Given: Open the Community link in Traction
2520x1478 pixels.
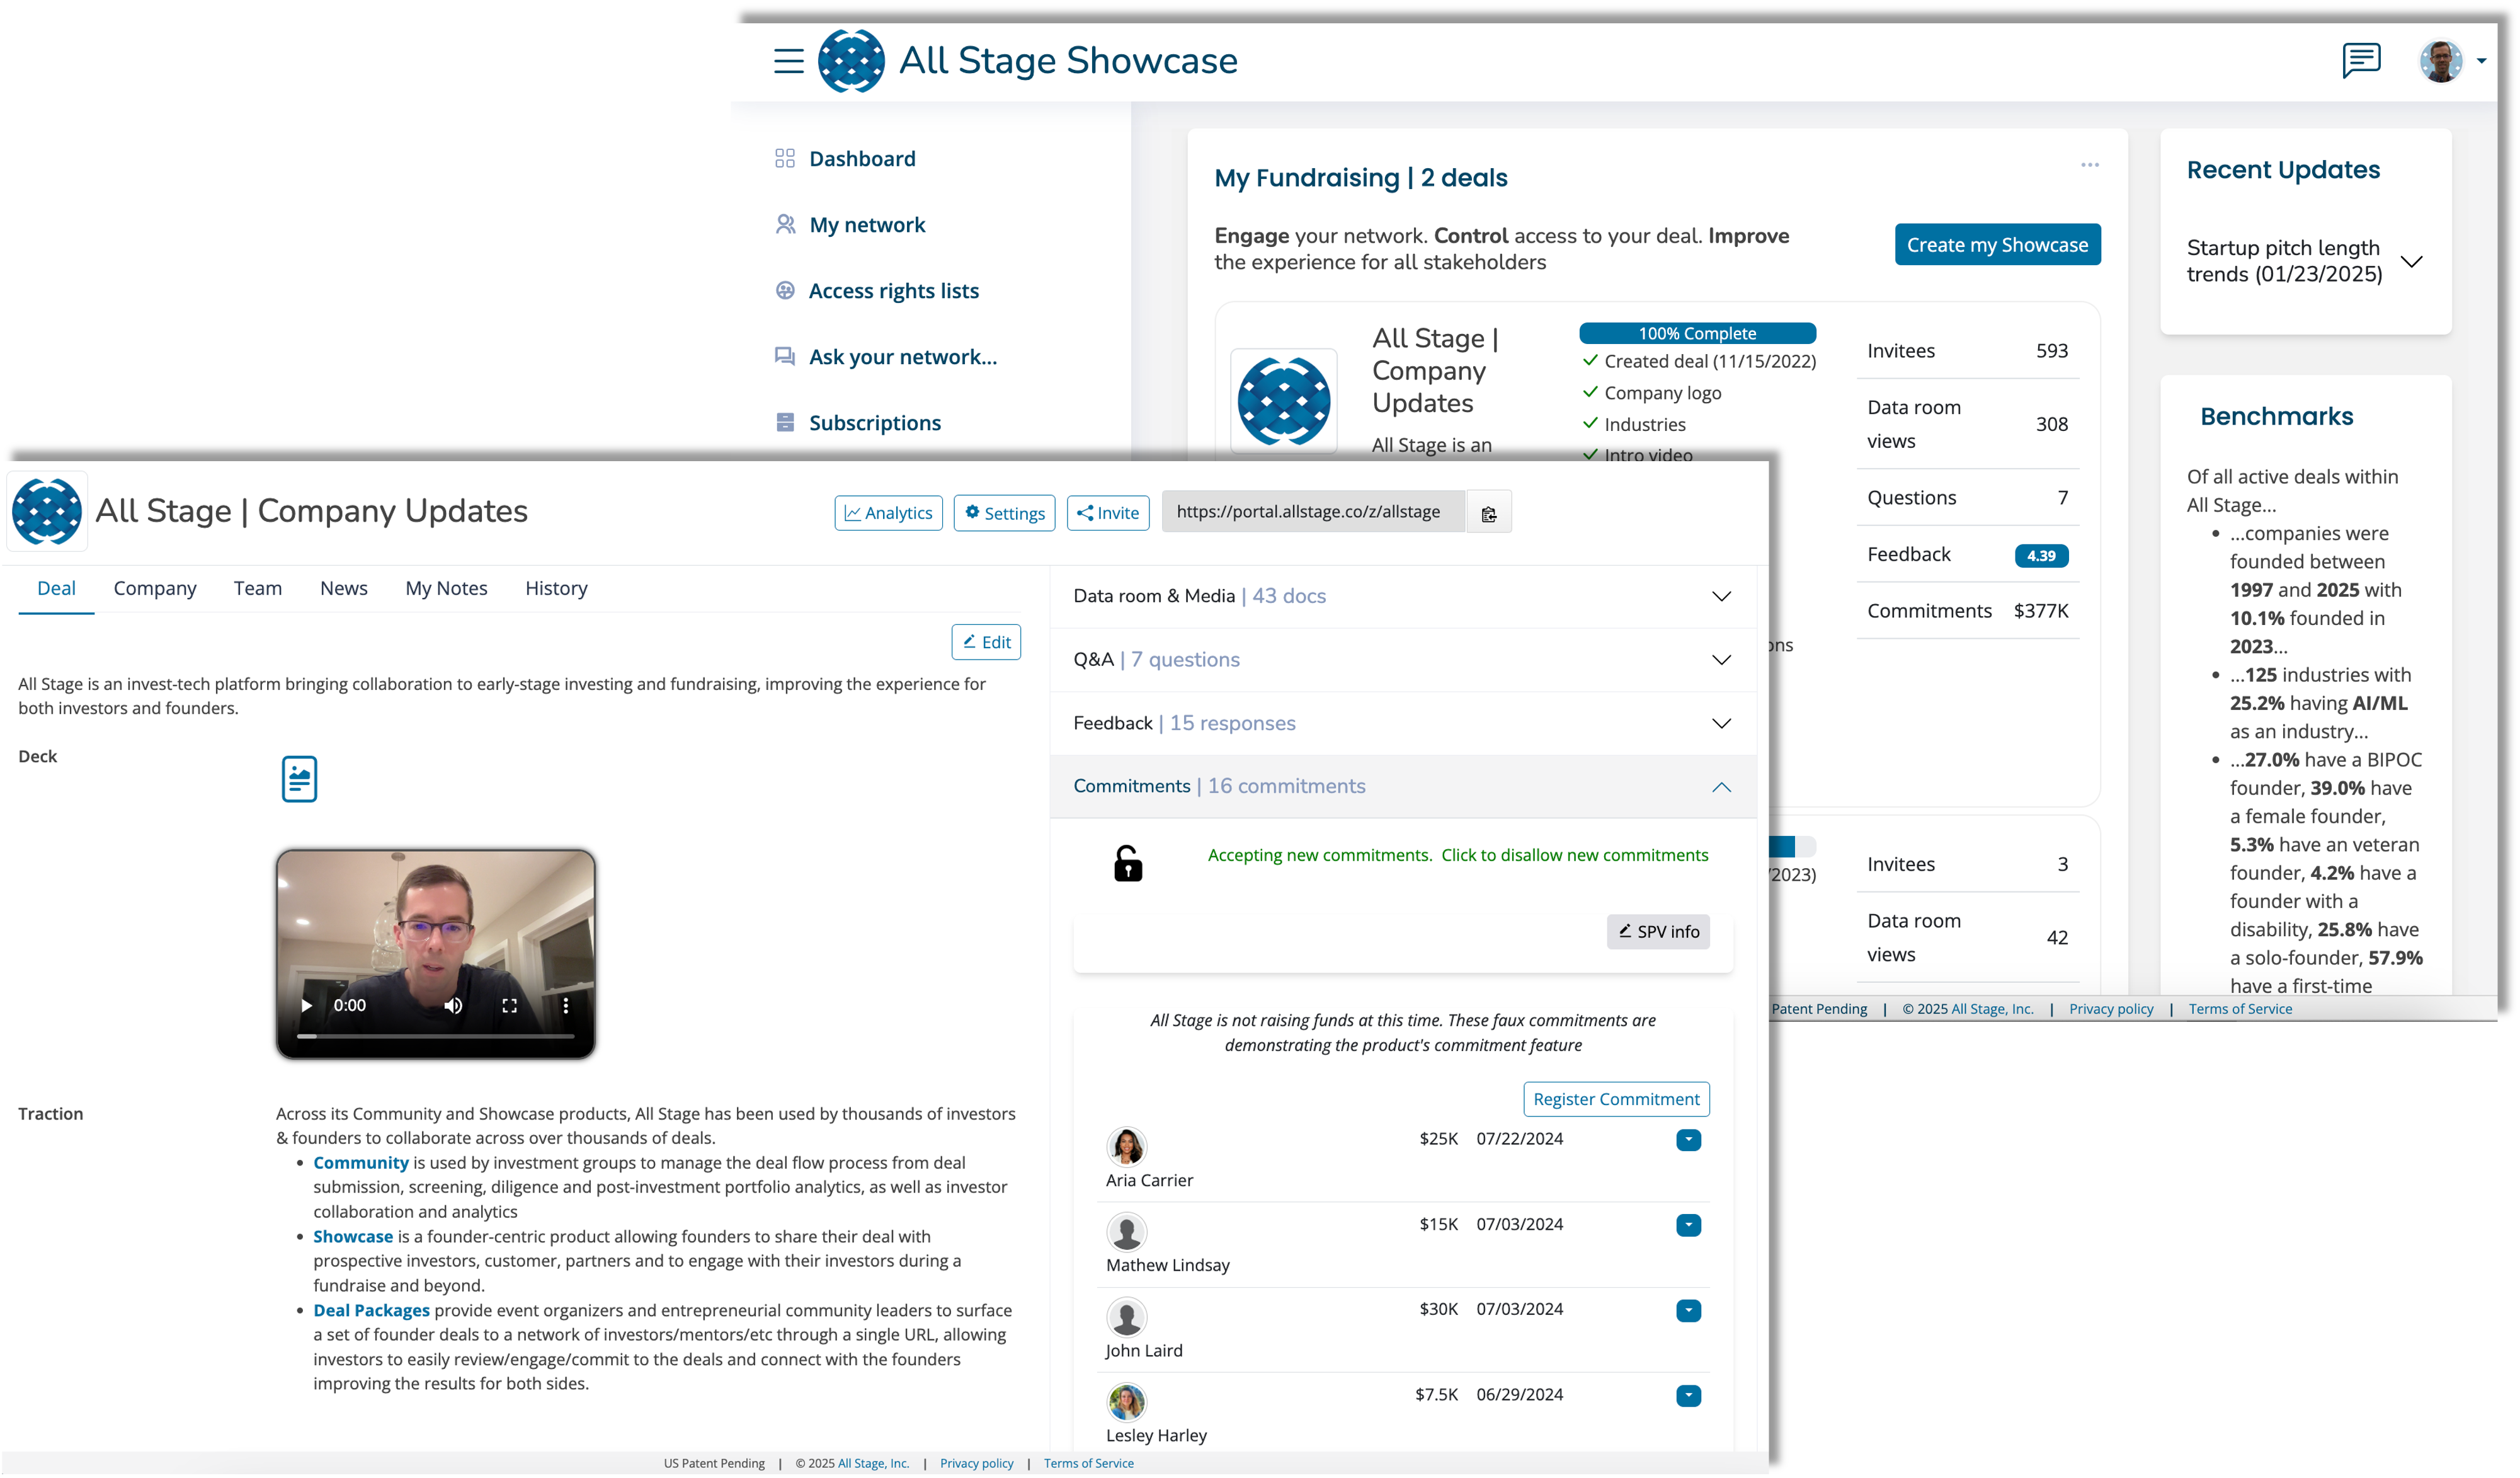Looking at the screenshot, I should (361, 1163).
